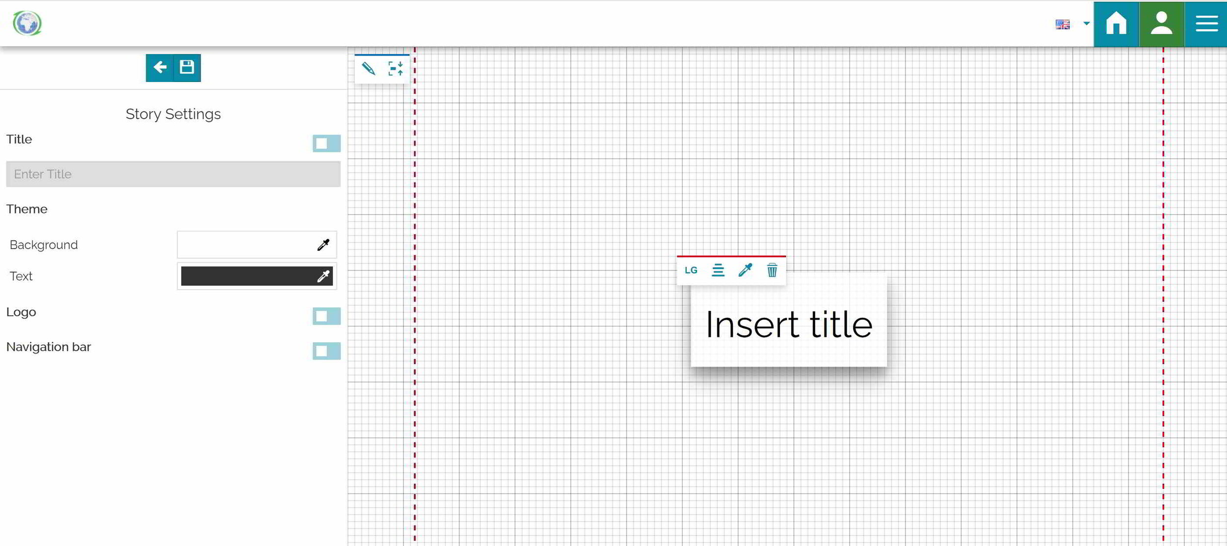Screen dimensions: 1227x546
Task: Click the save/floppy disk icon
Action: coord(188,67)
